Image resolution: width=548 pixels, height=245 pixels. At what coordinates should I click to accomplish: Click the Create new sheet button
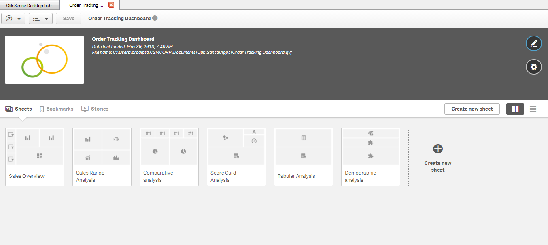(x=472, y=109)
